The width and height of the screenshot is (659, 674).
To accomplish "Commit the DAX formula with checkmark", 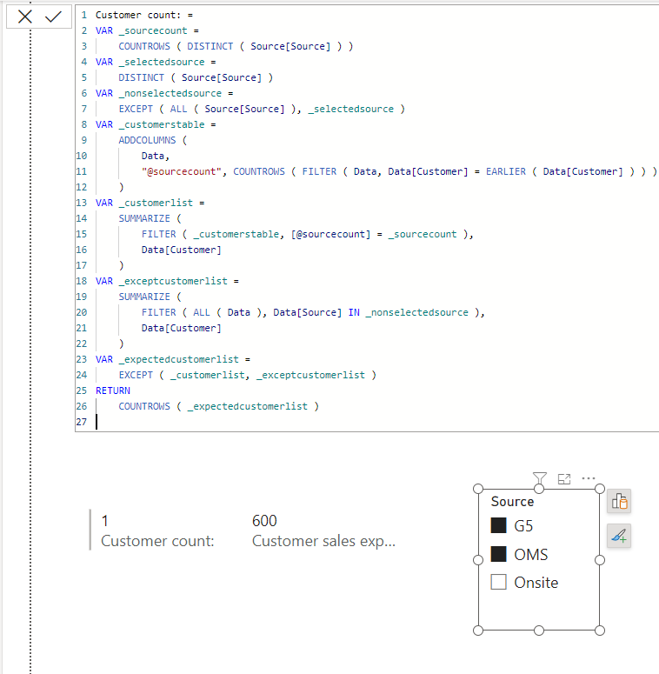I will 53,17.
